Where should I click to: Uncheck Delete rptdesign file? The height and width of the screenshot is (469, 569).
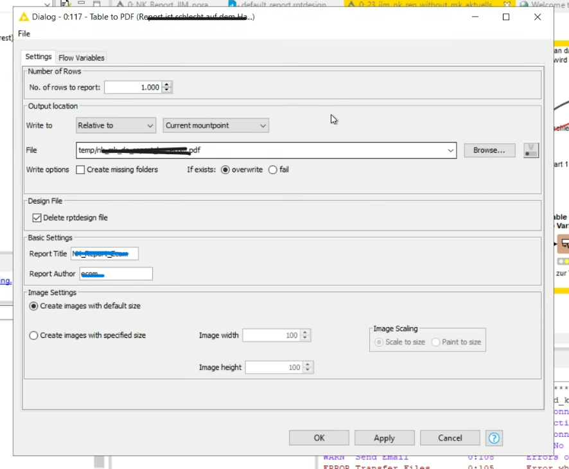[37, 218]
